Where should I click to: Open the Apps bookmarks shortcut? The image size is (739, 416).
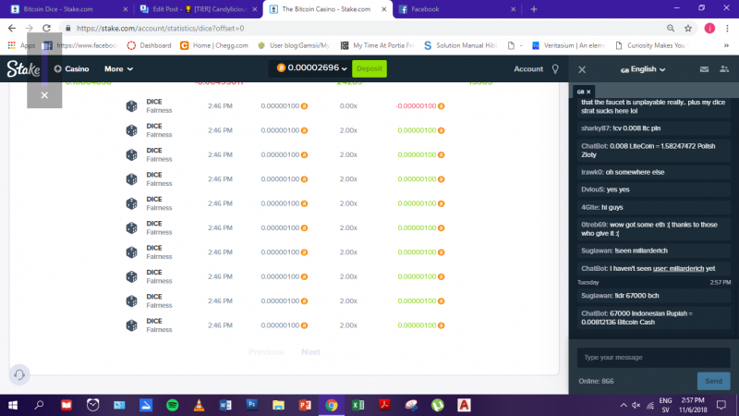click(21, 45)
